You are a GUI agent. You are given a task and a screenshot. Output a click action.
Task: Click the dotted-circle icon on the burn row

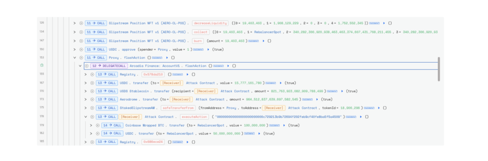coord(81,41)
